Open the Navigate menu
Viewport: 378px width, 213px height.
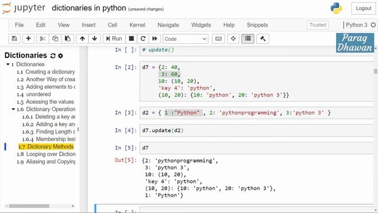coord(168,25)
